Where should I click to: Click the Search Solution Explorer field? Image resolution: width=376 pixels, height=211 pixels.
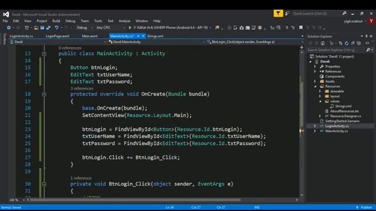click(x=336, y=50)
